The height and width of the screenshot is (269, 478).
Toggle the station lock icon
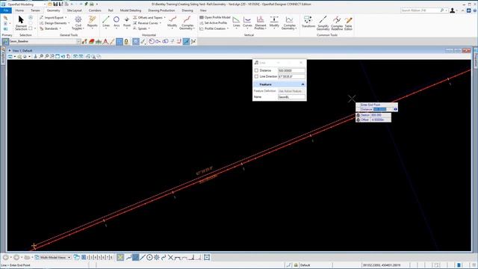358,115
